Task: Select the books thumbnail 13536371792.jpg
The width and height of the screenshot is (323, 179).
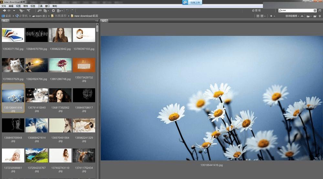Action: point(13,35)
